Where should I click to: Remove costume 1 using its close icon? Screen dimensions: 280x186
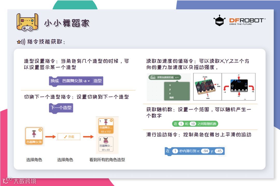pyautogui.click(x=111, y=120)
